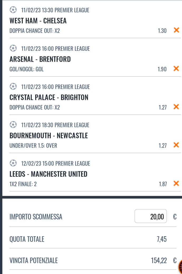Image resolution: width=182 pixels, height=274 pixels.
Task: Click the soccer ball icon for 12/02/23 match
Action: [13, 163]
